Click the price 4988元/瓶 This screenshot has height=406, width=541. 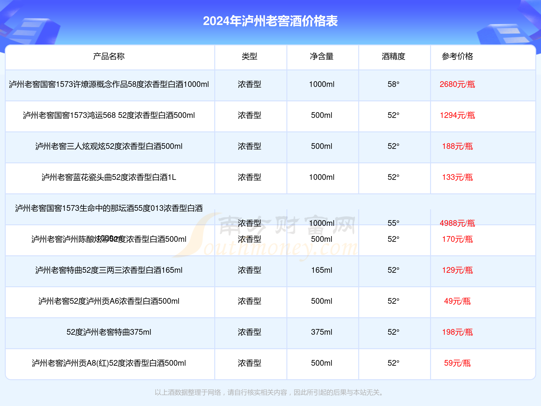tap(457, 223)
